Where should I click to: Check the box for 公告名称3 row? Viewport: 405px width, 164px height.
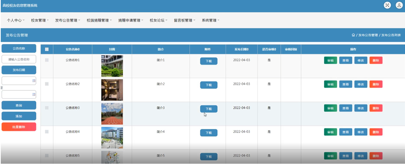coord(47,108)
